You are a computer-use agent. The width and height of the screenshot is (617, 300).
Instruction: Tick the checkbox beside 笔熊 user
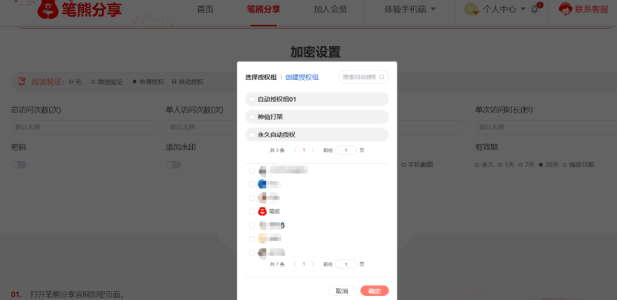coord(252,212)
